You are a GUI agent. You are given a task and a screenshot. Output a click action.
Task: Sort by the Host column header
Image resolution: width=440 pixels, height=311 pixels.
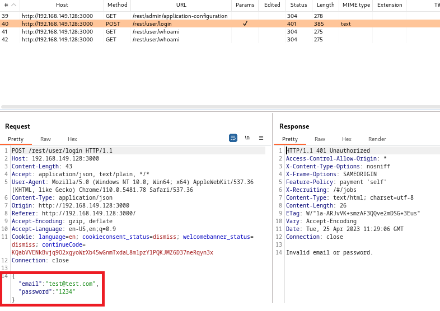(62, 5)
